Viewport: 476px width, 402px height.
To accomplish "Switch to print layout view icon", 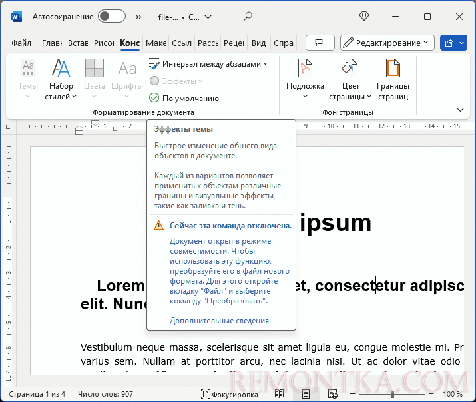I will point(306,394).
